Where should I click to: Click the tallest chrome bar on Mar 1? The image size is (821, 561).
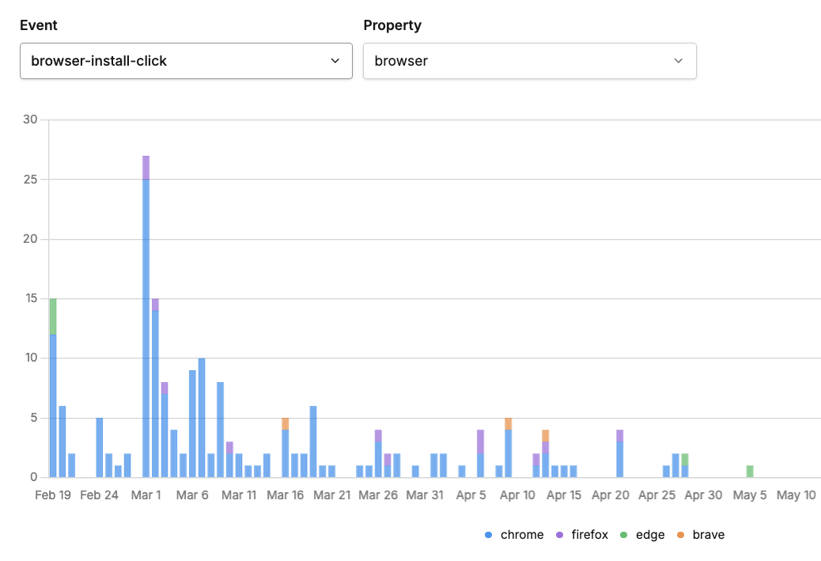146,328
